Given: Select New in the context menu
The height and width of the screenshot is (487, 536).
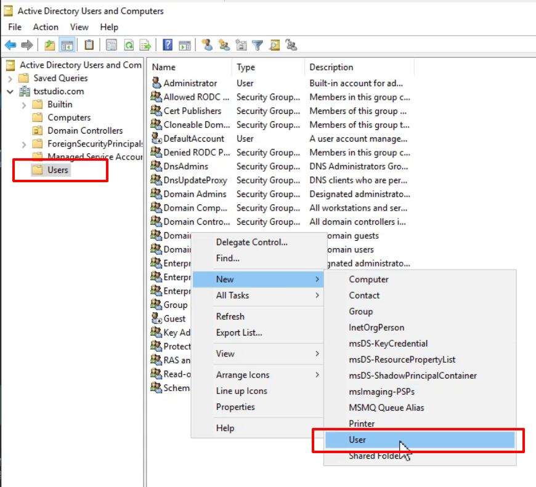Looking at the screenshot, I should pyautogui.click(x=258, y=279).
